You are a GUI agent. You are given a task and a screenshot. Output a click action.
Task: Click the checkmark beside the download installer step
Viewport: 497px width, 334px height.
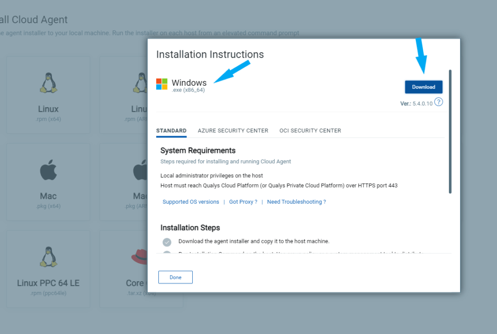167,242
